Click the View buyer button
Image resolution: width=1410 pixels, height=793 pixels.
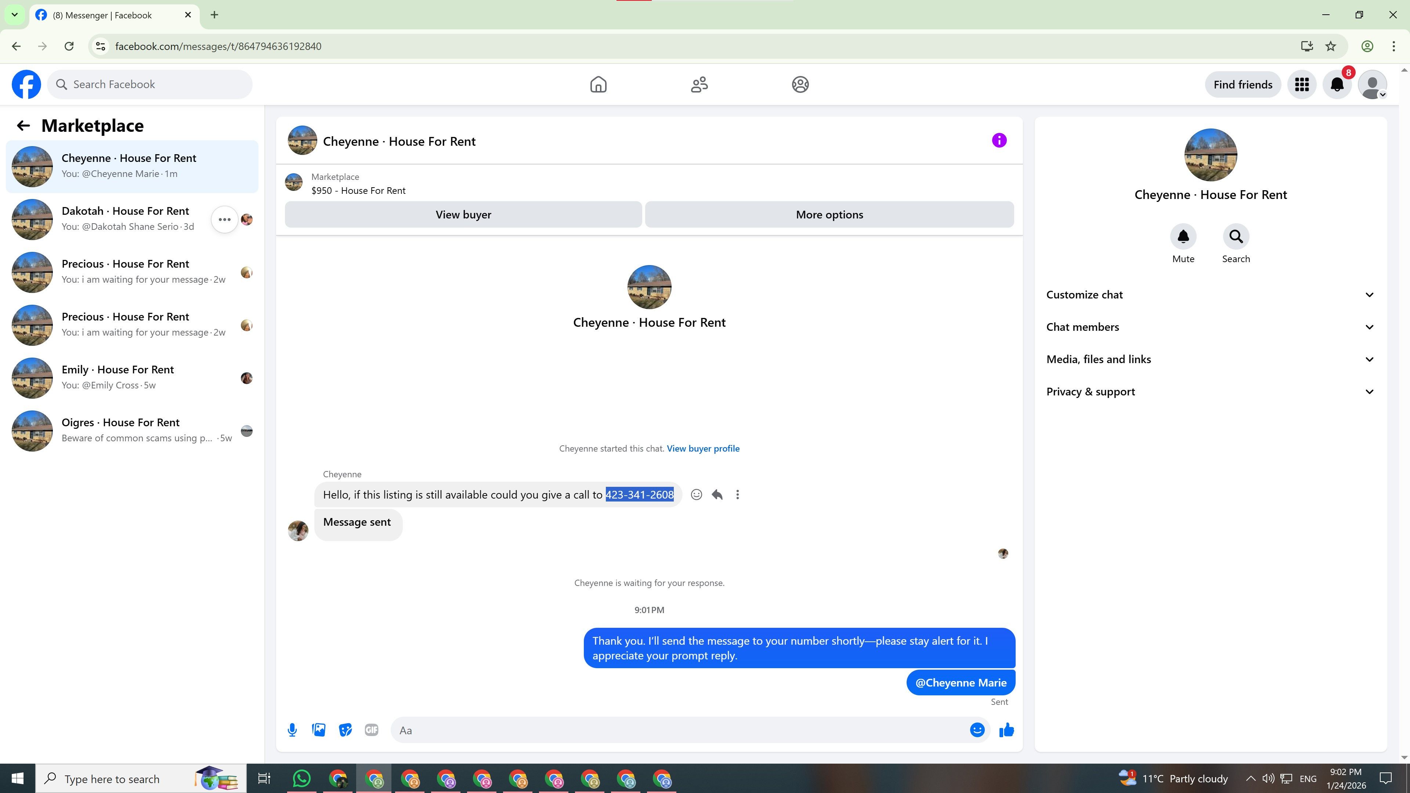[463, 214]
